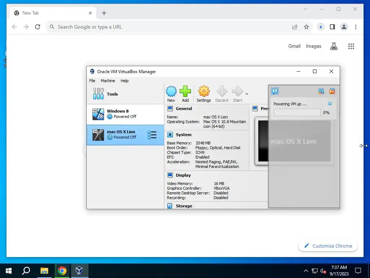Viewport: 370px width, 278px height.
Task: Open Chrome's three-dot menu
Action: (x=356, y=27)
